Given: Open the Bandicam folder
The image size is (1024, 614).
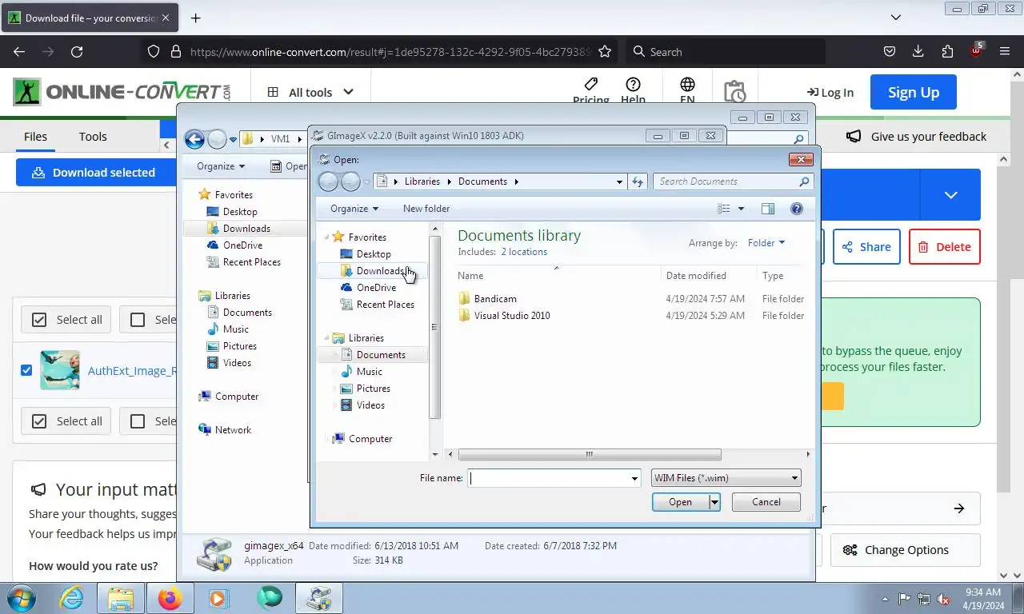Looking at the screenshot, I should coord(494,299).
